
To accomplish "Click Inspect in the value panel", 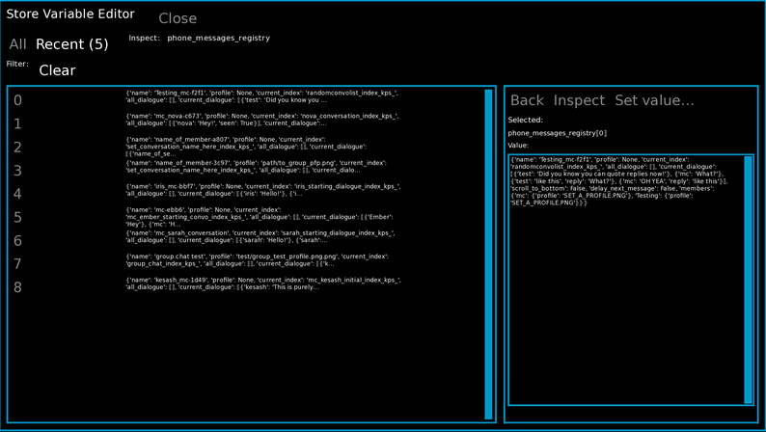I will (x=579, y=100).
